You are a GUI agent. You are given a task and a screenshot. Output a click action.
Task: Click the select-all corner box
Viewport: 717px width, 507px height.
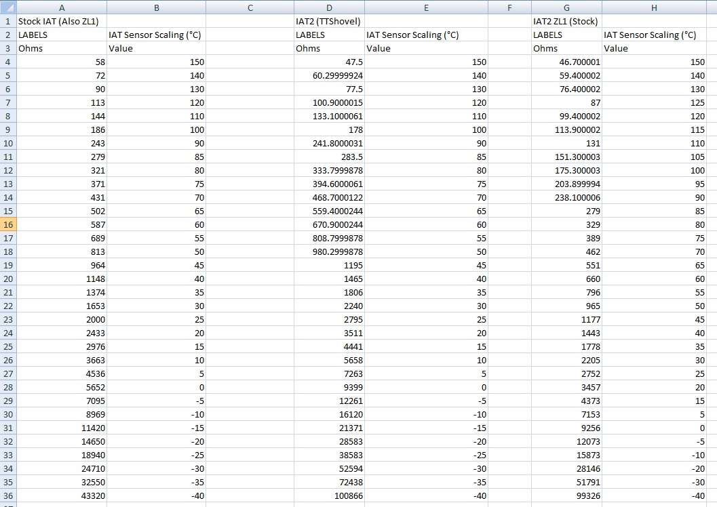[x=8, y=7]
